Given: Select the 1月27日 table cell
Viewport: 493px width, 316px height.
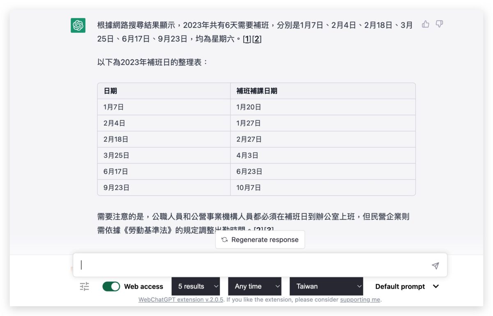Looking at the screenshot, I should coord(323,123).
